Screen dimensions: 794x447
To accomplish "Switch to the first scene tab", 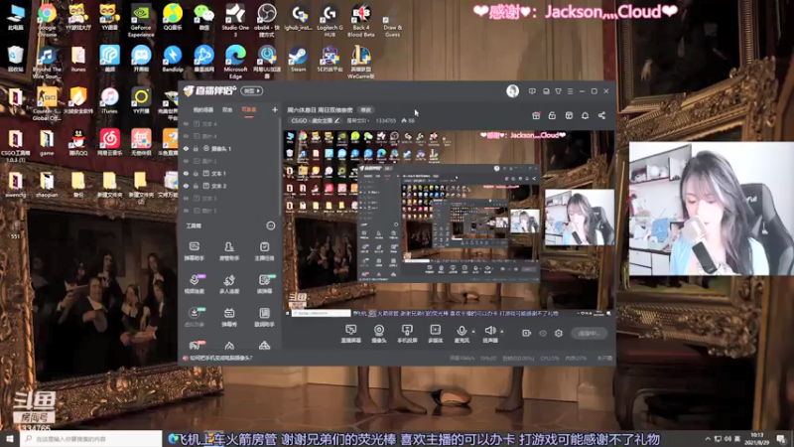I will pos(203,109).
